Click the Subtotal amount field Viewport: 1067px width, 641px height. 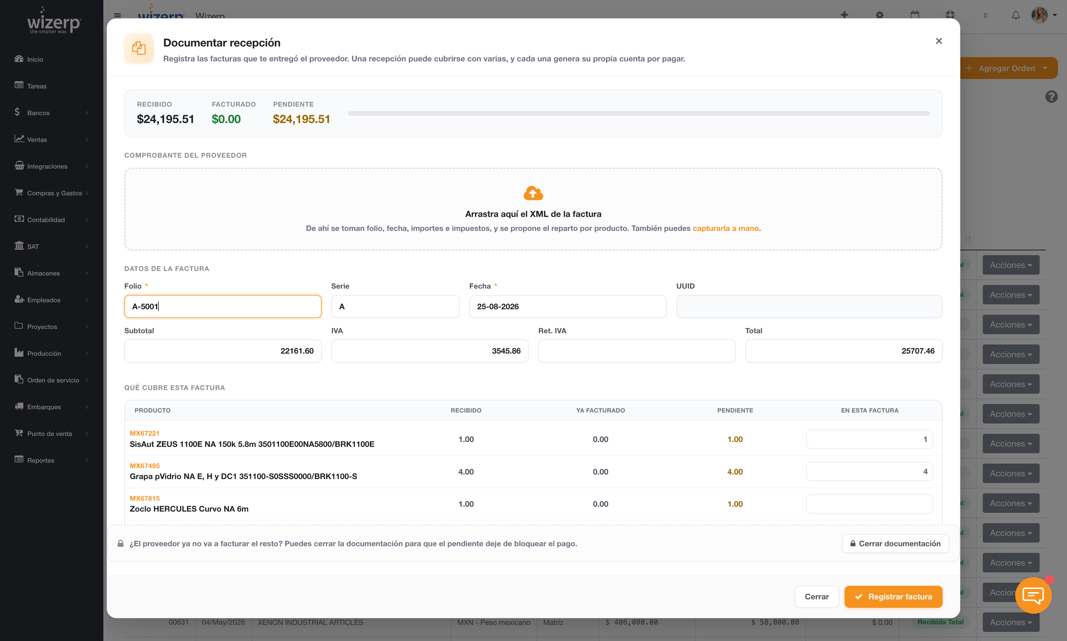point(223,351)
